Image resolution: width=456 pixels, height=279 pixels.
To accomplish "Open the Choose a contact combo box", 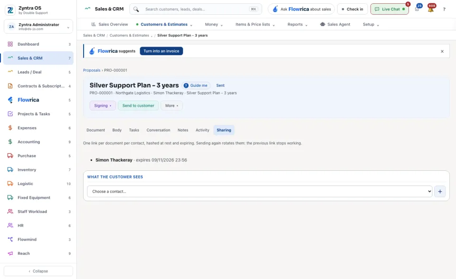I will tap(260, 192).
